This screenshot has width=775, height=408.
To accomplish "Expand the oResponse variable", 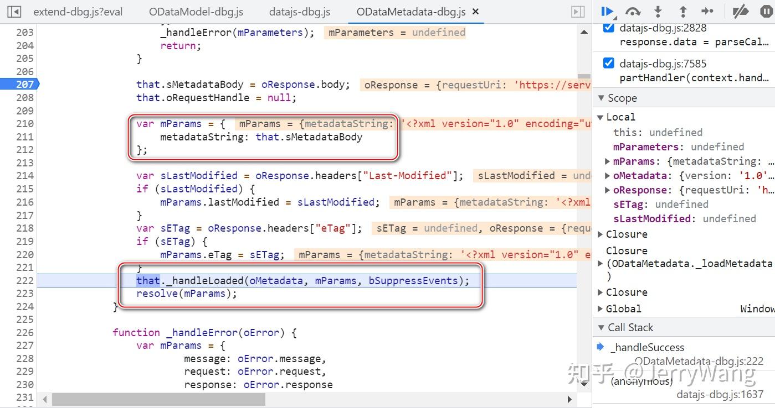I will click(x=608, y=190).
